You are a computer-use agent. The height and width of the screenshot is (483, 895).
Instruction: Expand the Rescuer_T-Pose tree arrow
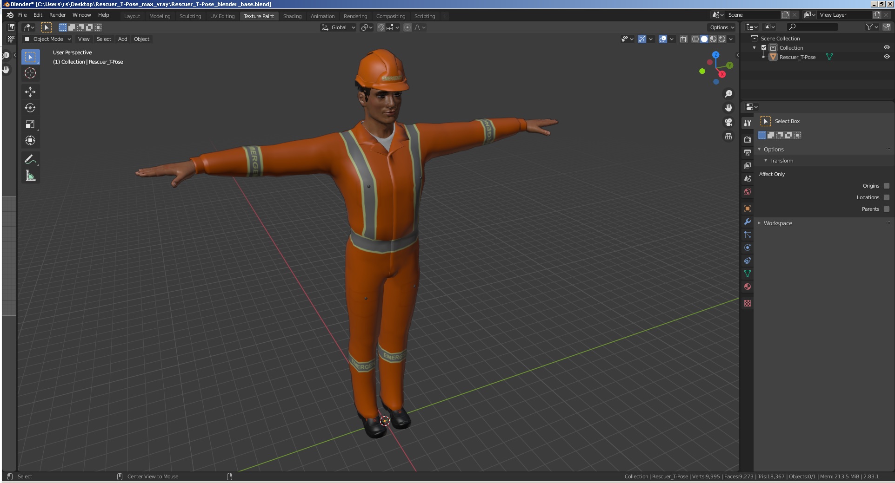764,57
